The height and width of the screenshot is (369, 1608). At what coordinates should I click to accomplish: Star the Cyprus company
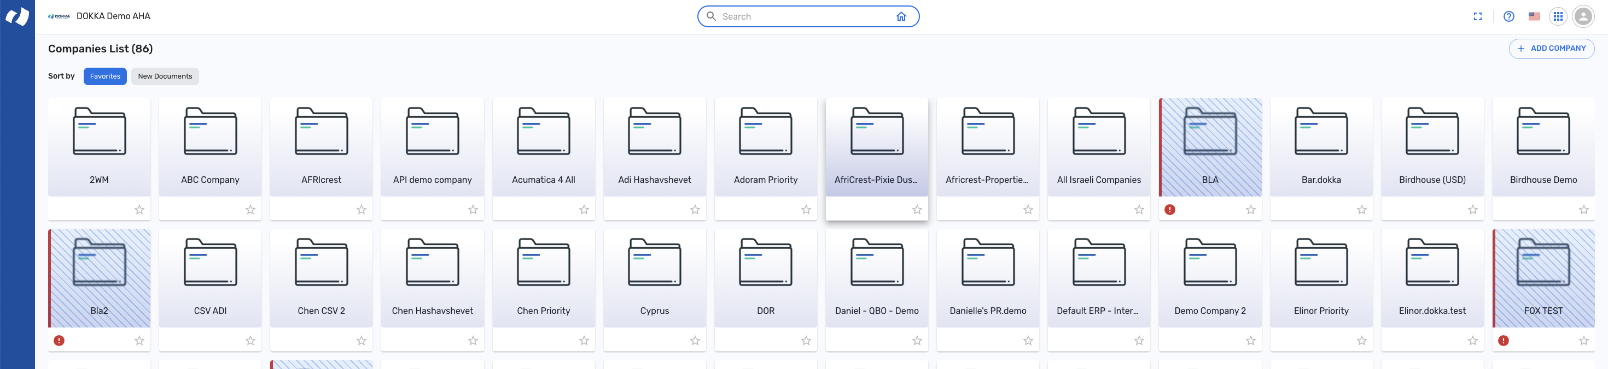pyautogui.click(x=695, y=340)
